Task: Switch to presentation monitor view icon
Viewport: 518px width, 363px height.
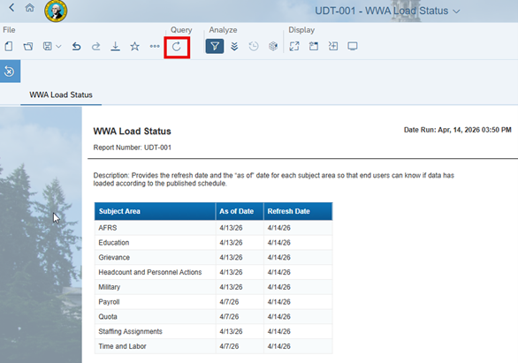Action: pos(353,46)
